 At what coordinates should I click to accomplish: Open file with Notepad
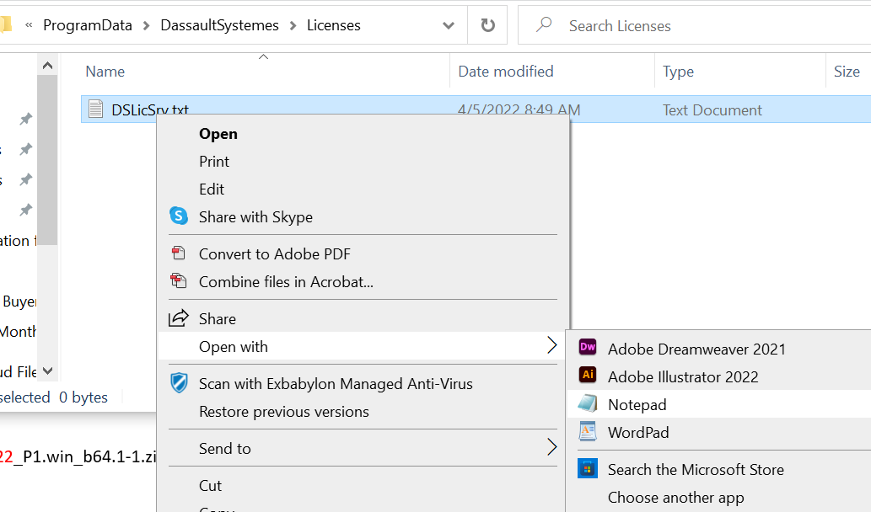tap(637, 405)
